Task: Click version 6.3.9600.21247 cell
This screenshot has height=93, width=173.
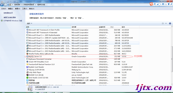Action: click(127, 67)
